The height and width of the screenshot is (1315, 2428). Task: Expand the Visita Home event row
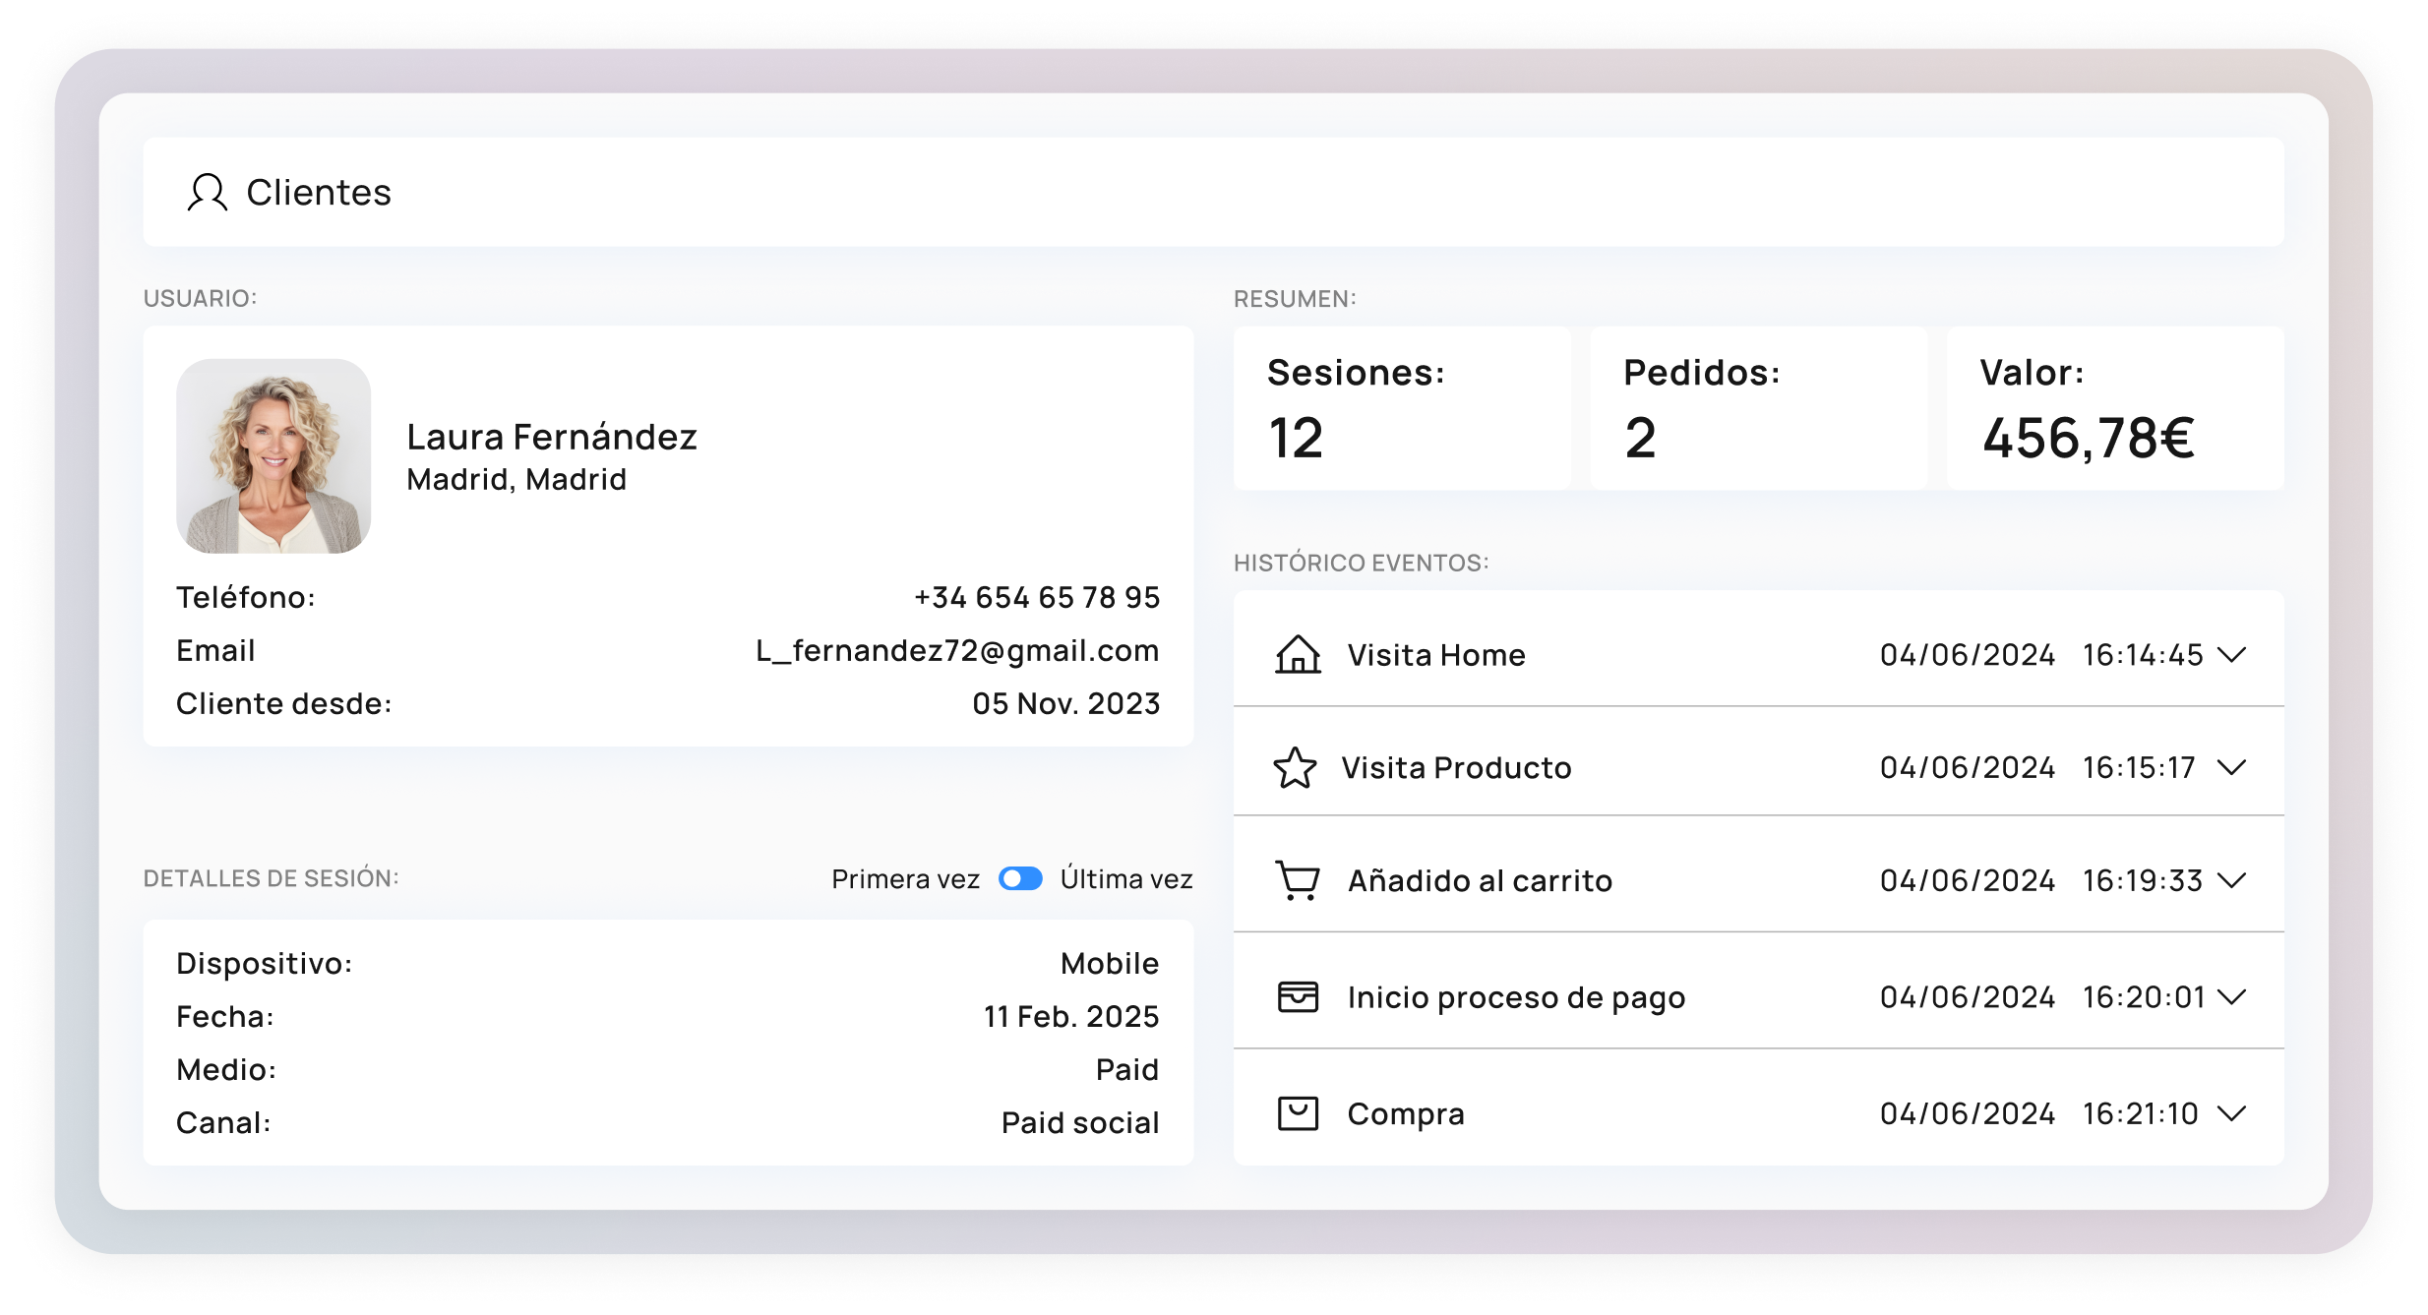(2232, 654)
